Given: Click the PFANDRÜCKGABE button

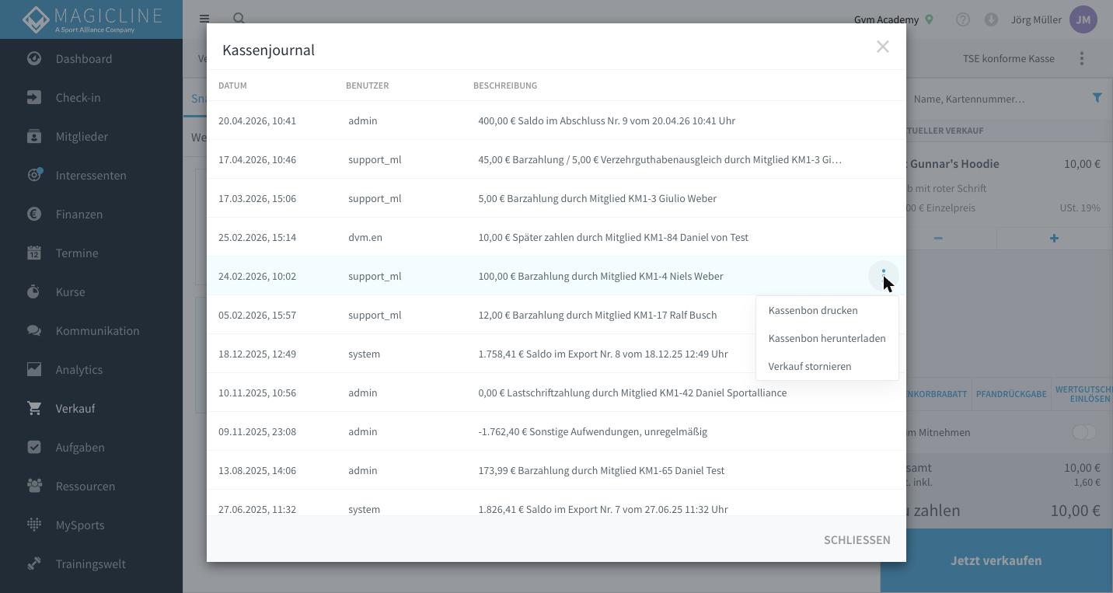Looking at the screenshot, I should (x=1010, y=394).
